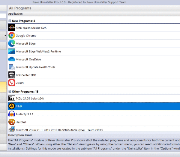Select Microsoft Visual C++ 2015-2019 Redistributable entry
Viewport: 180px width, 157px height.
94,129
